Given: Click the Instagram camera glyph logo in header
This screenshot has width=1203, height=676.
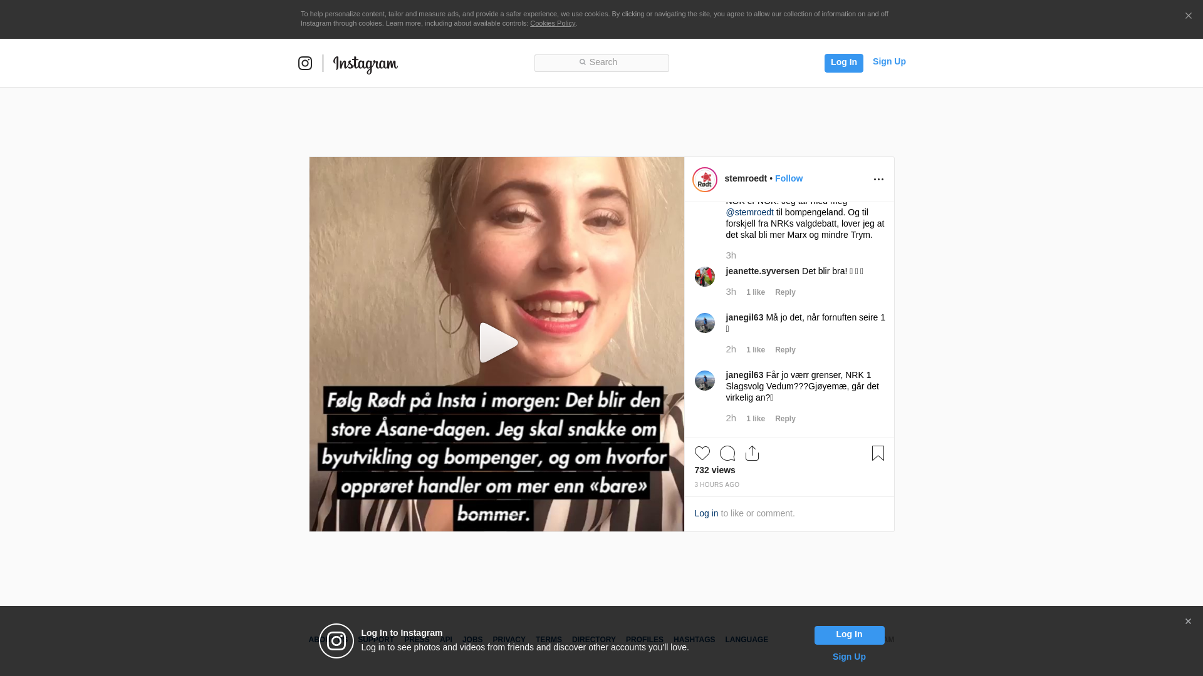Looking at the screenshot, I should click(x=305, y=63).
